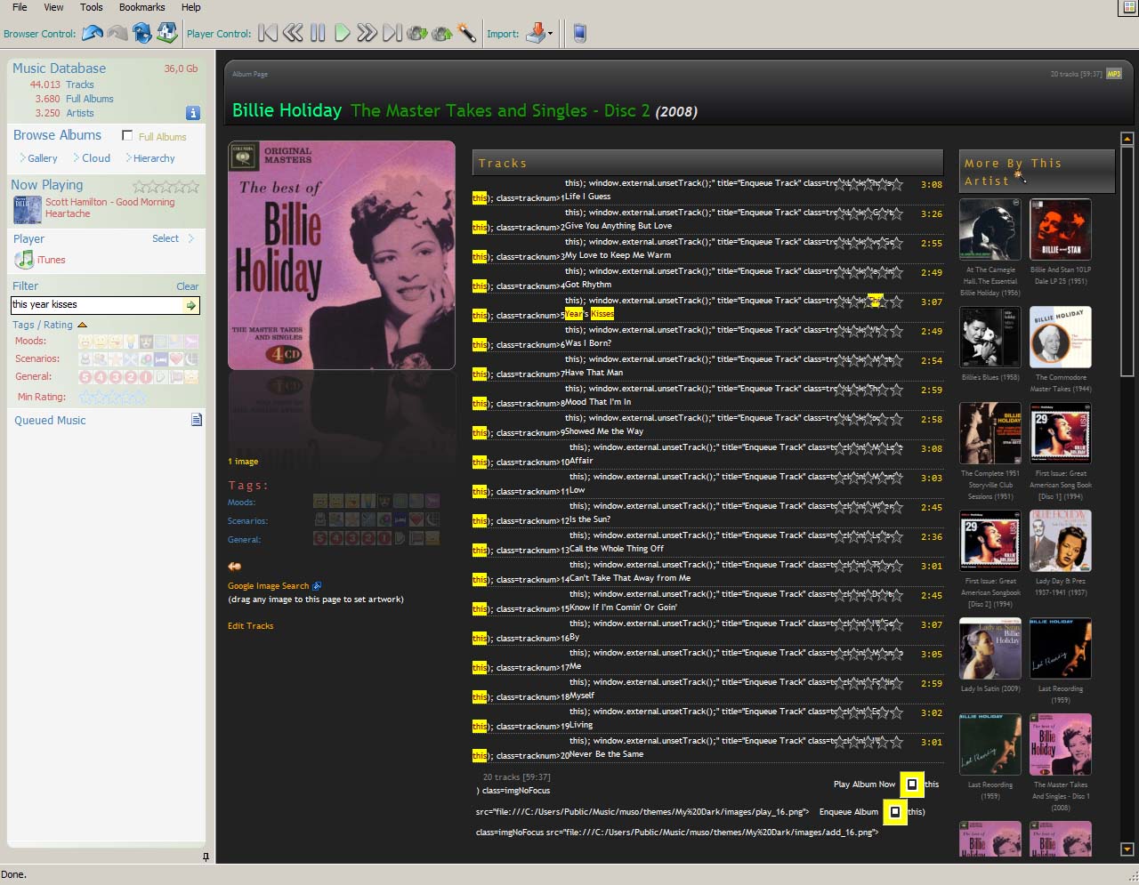Click in the filter text field
Viewport: 1139px width, 885px height.
pyautogui.click(x=96, y=305)
